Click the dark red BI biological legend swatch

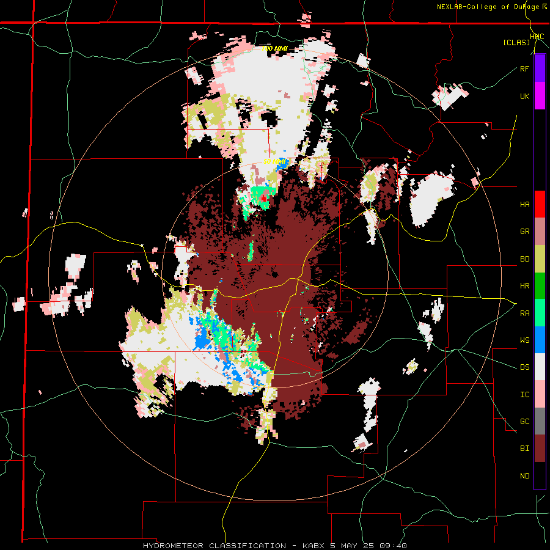click(x=540, y=449)
